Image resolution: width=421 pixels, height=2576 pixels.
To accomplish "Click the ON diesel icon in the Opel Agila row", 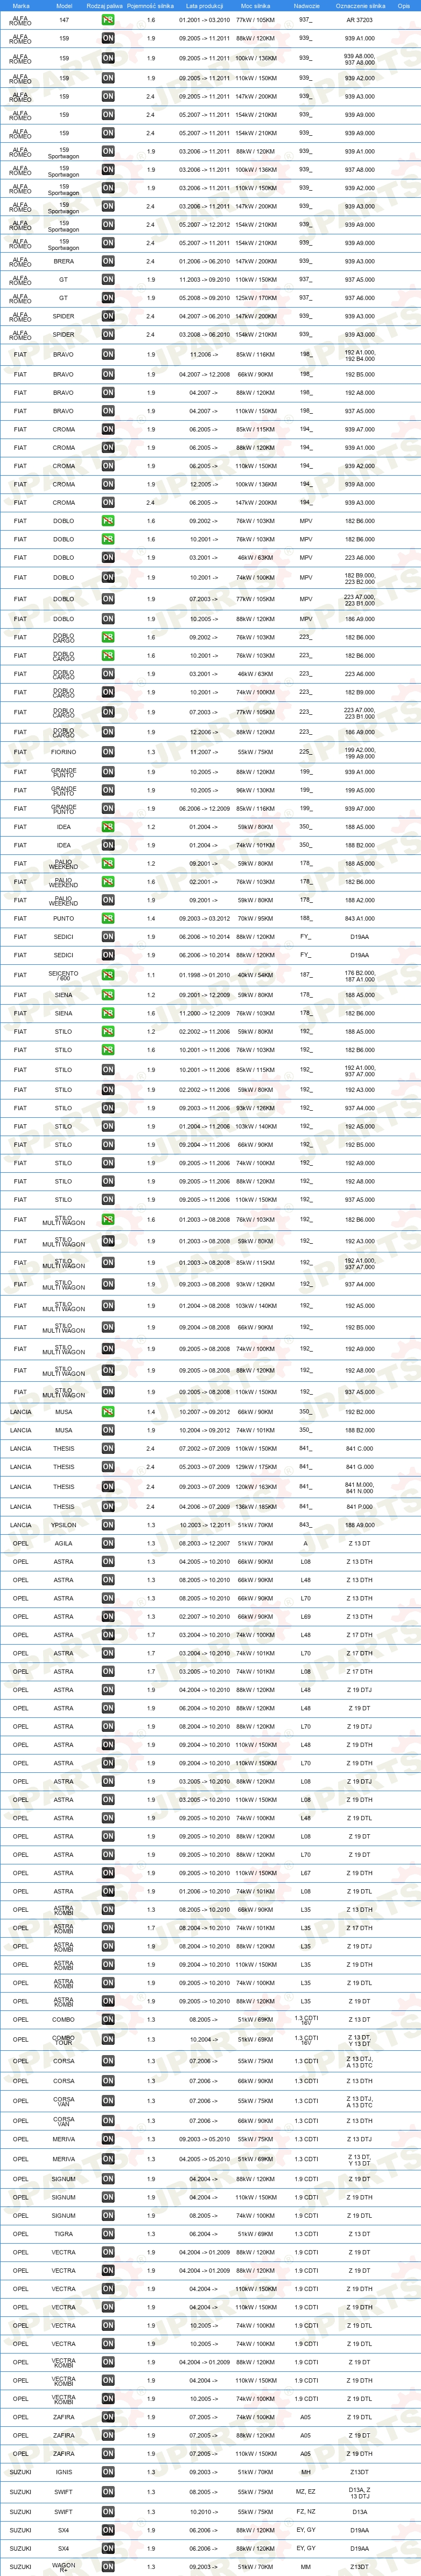I will 108,1543.
